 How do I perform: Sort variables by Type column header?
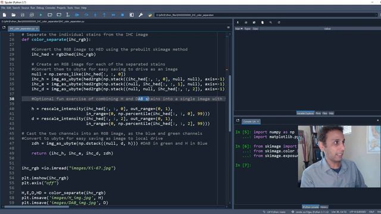tap(248, 29)
